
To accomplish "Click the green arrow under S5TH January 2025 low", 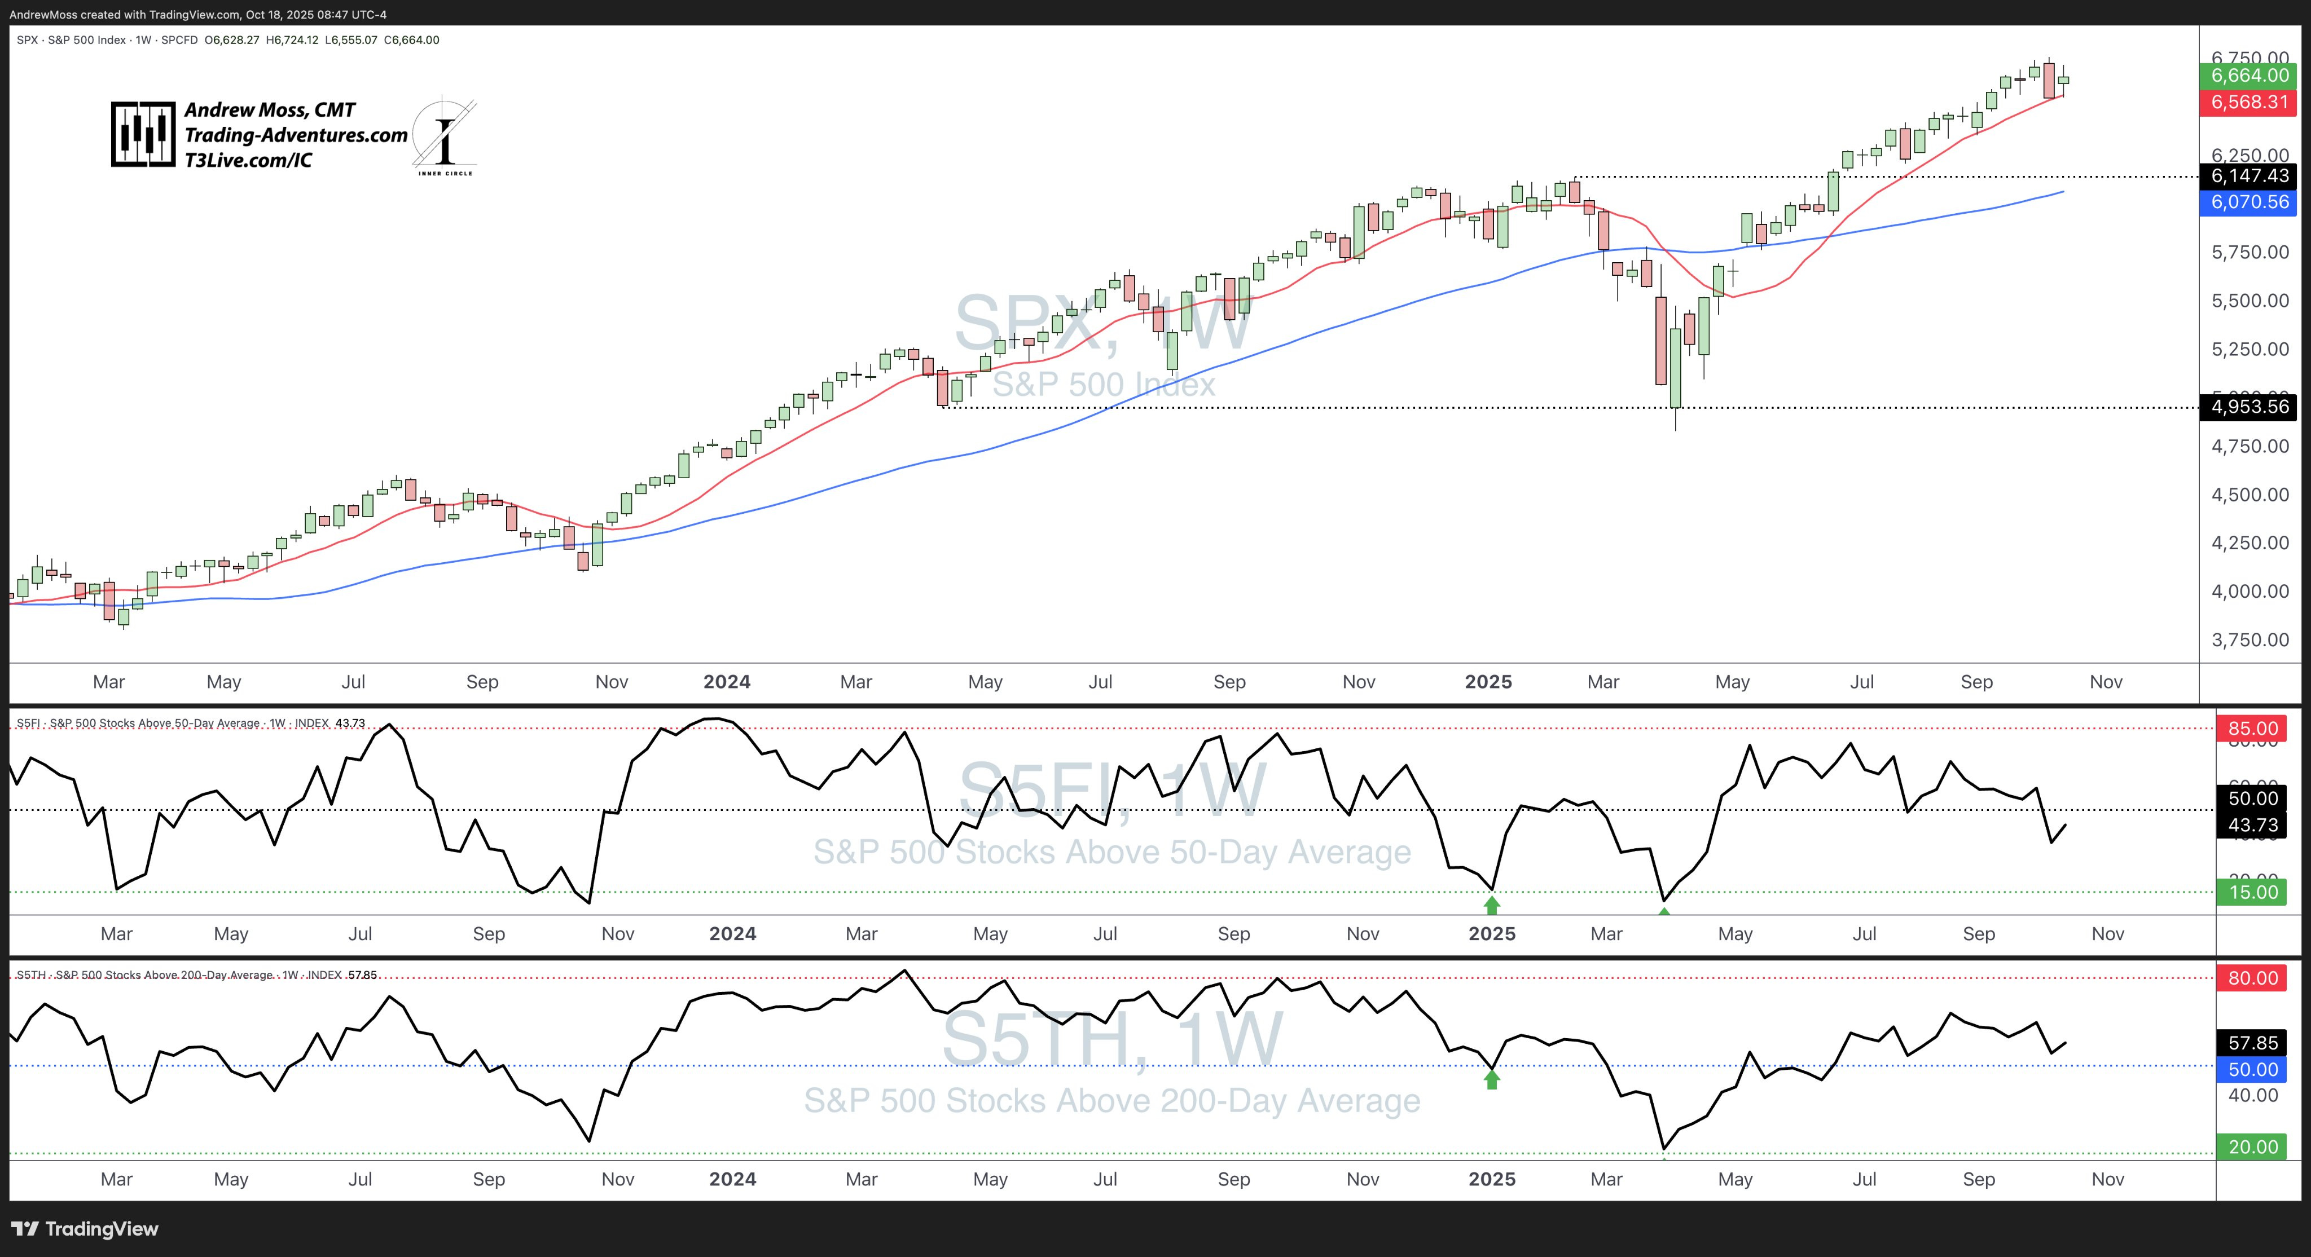I will coord(1492,1080).
